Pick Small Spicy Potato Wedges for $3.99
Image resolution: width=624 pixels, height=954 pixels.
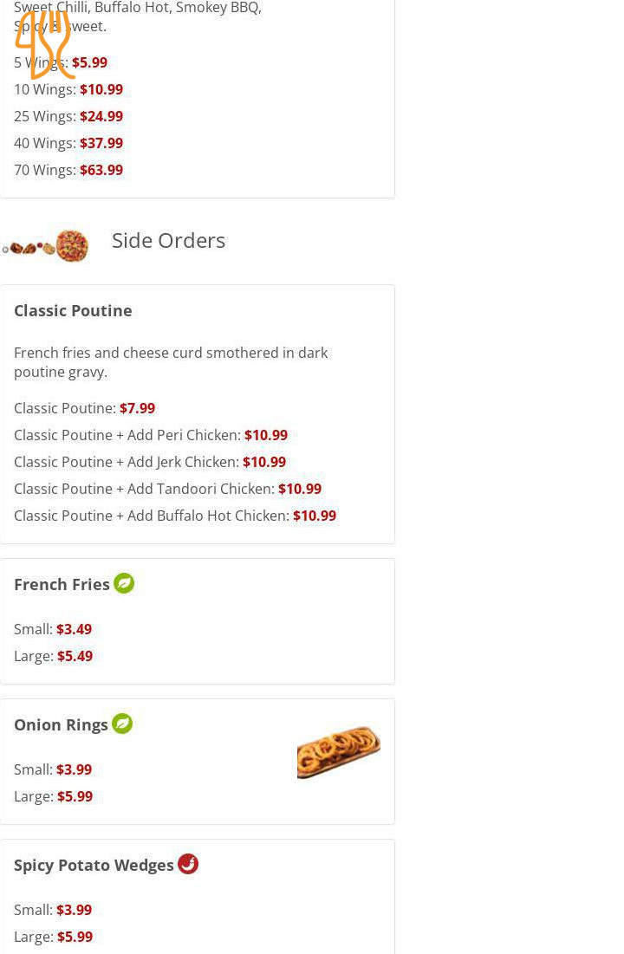click(57, 910)
